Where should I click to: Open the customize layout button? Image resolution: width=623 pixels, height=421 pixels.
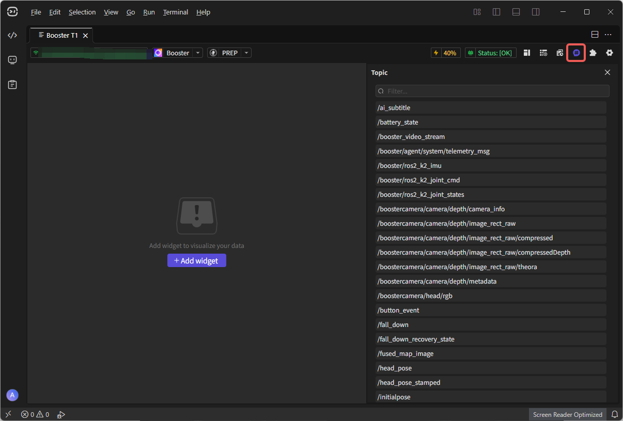pyautogui.click(x=477, y=12)
